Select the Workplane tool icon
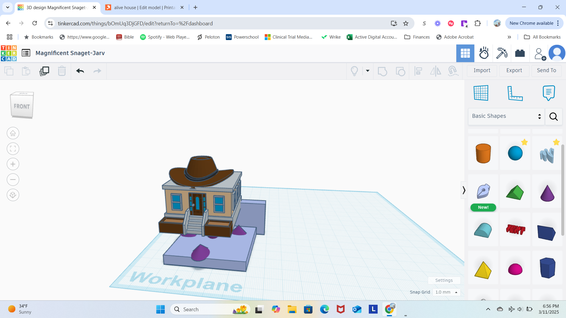The image size is (566, 318). (x=481, y=93)
